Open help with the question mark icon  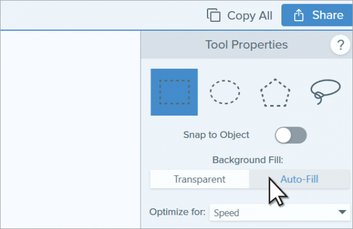pos(340,45)
